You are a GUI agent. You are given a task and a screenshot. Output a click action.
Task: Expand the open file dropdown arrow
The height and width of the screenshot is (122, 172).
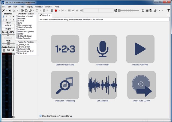pos(34,11)
